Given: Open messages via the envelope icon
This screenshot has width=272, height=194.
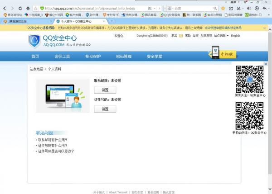Looking at the screenshot, I should tap(181, 36).
